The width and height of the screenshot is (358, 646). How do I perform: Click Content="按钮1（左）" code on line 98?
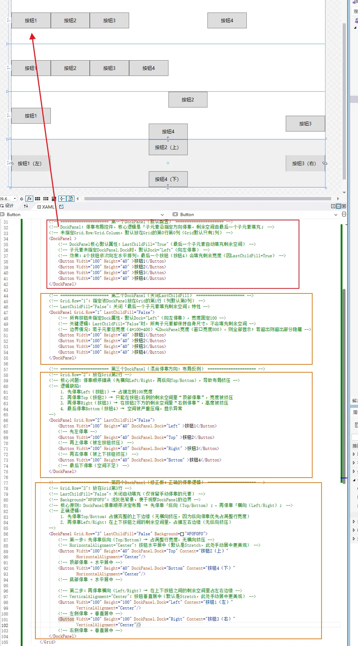tap(209, 602)
